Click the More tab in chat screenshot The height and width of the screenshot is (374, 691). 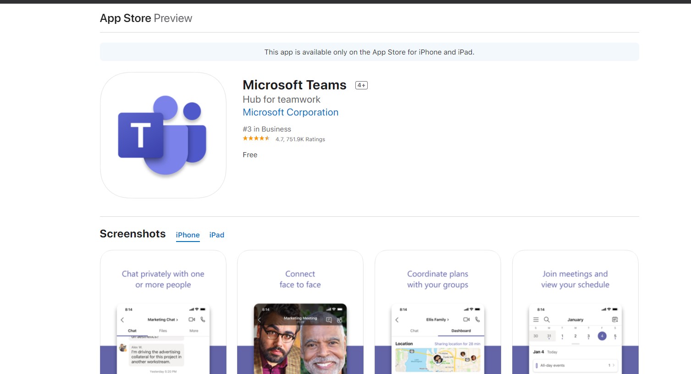tap(194, 330)
